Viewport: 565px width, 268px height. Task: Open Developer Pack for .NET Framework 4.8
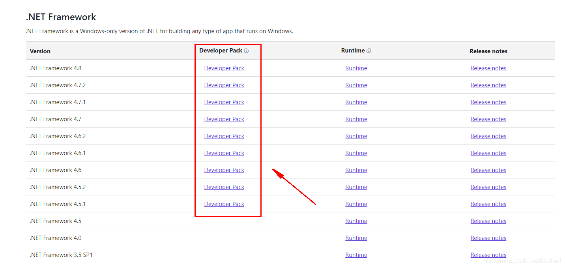click(x=224, y=68)
